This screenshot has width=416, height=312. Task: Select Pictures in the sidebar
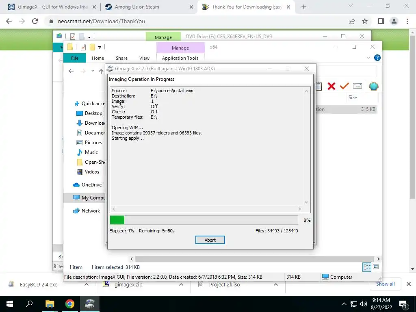tap(89, 143)
